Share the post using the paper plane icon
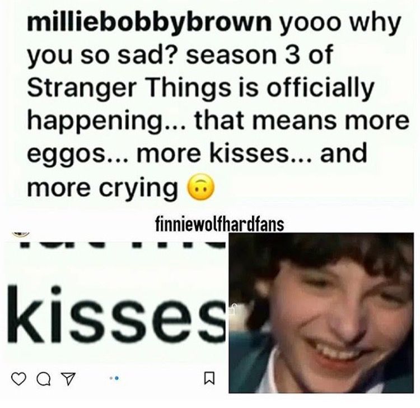The width and height of the screenshot is (420, 408). (x=68, y=379)
